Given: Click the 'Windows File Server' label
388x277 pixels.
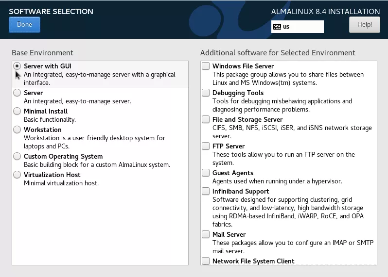Looking at the screenshot, I should 243,66.
